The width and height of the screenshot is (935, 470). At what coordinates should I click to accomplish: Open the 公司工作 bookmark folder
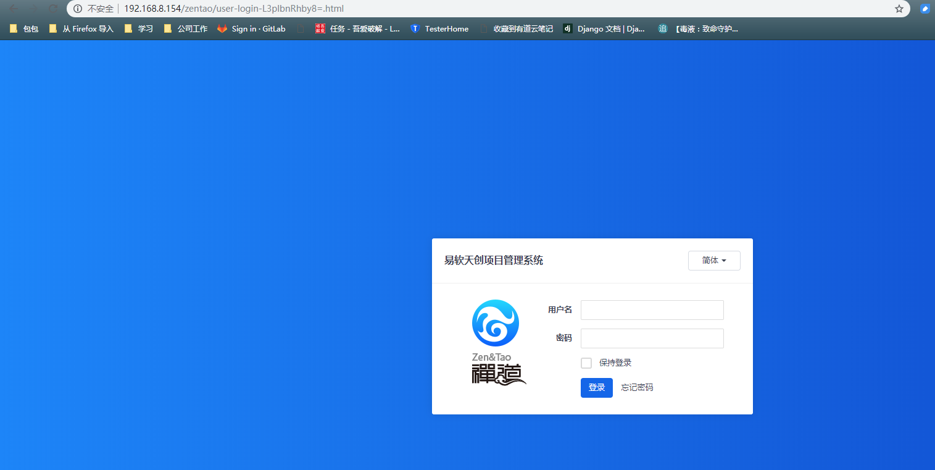point(185,28)
